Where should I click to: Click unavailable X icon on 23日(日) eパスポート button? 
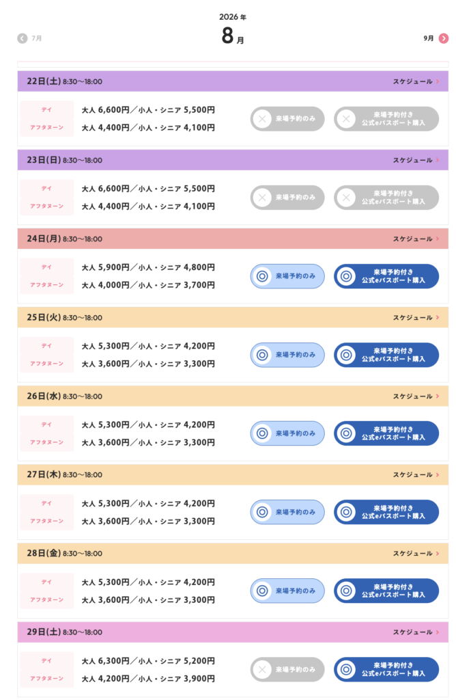tap(346, 198)
